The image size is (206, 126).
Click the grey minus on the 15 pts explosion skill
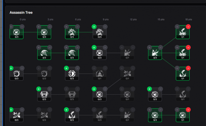tap(161, 48)
